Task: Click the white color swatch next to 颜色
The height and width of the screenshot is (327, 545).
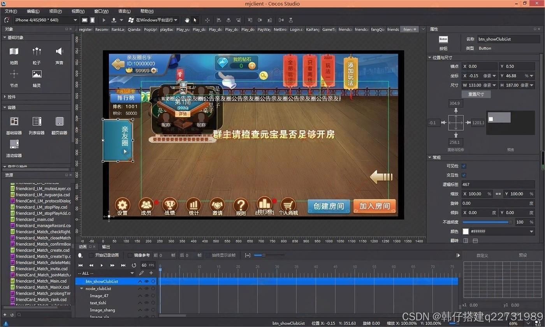Action: click(x=466, y=231)
